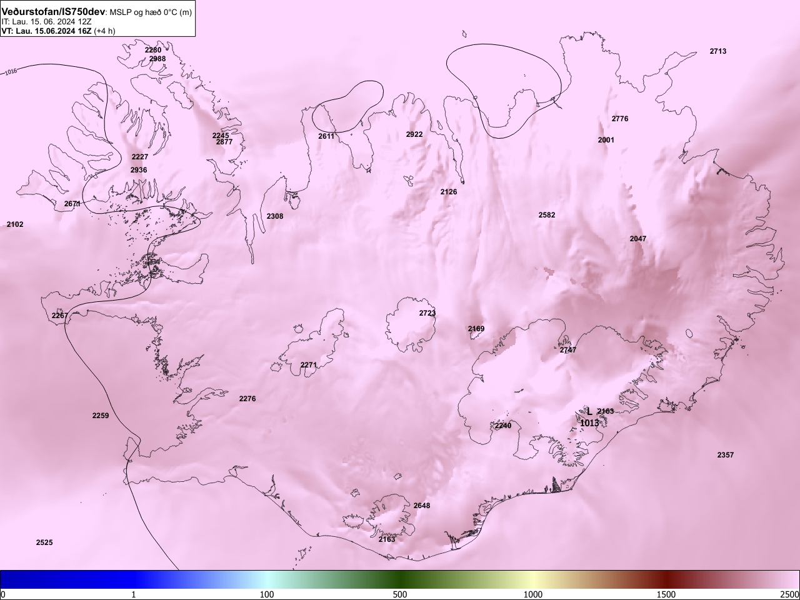
Task: Click the 2357 value over the sea
Action: 726,455
